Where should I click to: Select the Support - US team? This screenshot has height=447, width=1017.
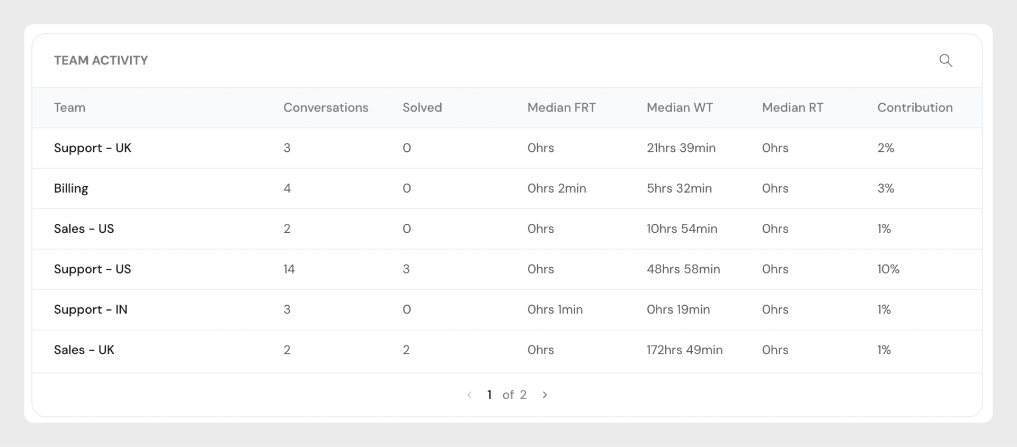[x=92, y=269]
